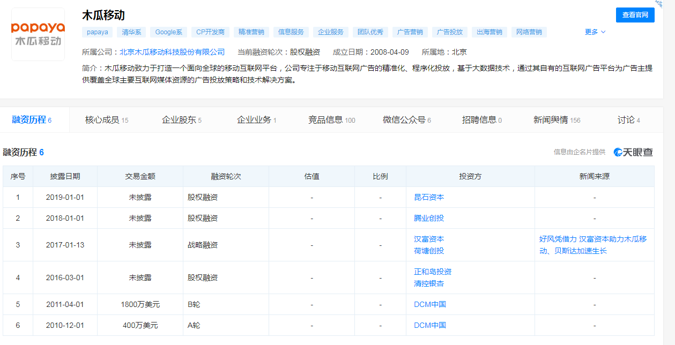Image resolution: width=675 pixels, height=345 pixels.
Task: Open 北京木瓜移动科技股份有限公司 company link
Action: 172,52
